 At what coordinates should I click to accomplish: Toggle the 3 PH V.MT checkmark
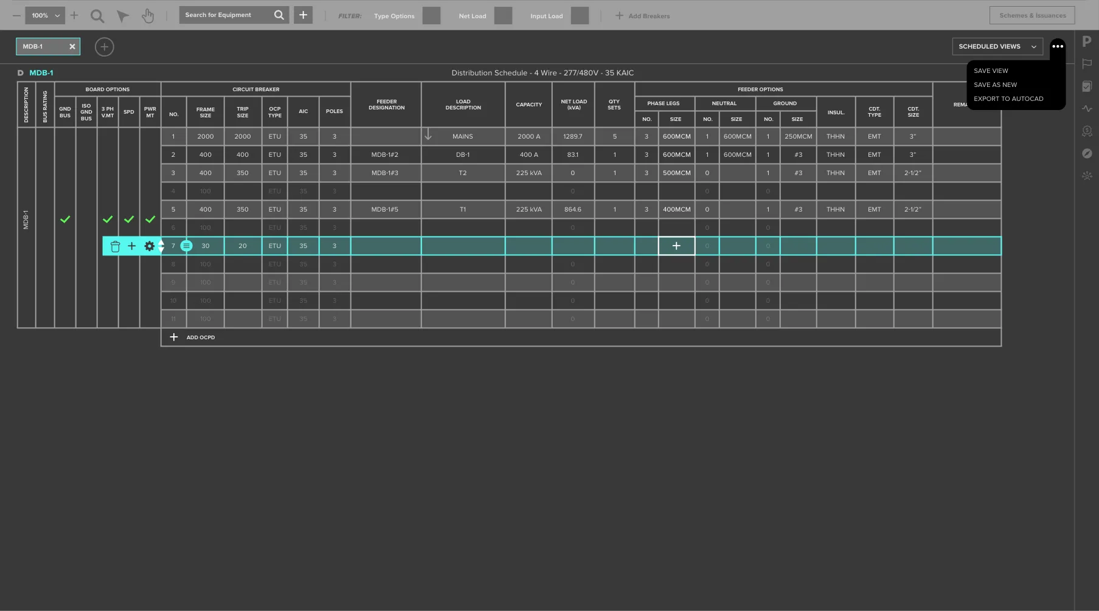(x=108, y=219)
